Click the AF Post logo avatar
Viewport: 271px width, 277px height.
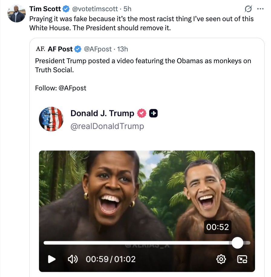(x=41, y=49)
